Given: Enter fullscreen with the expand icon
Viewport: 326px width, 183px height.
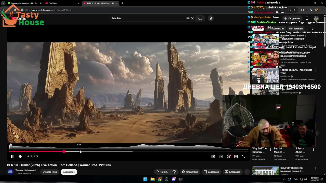Looking at the screenshot, I should tap(243, 157).
